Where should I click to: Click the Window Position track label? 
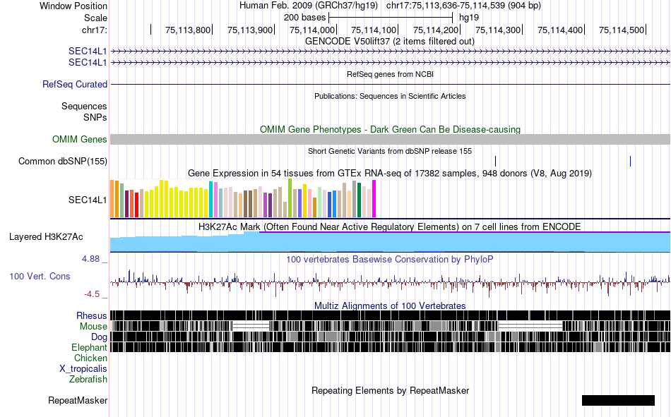(73, 6)
